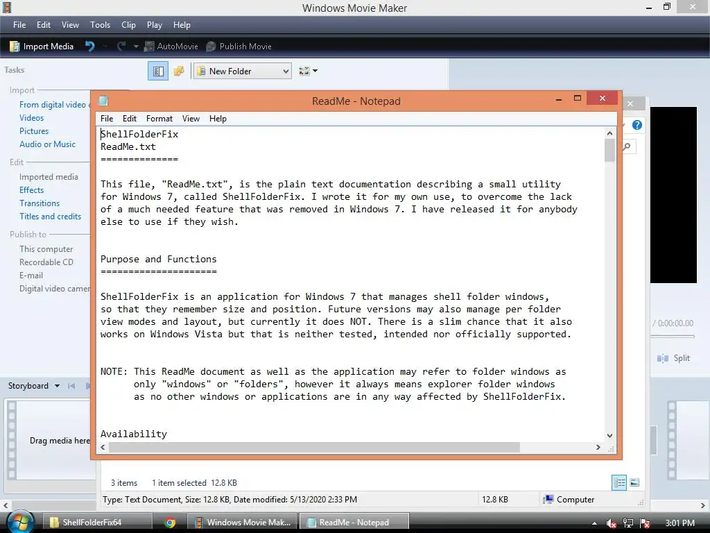The height and width of the screenshot is (533, 710).
Task: Open Movie Maker Help menu
Action: click(182, 25)
